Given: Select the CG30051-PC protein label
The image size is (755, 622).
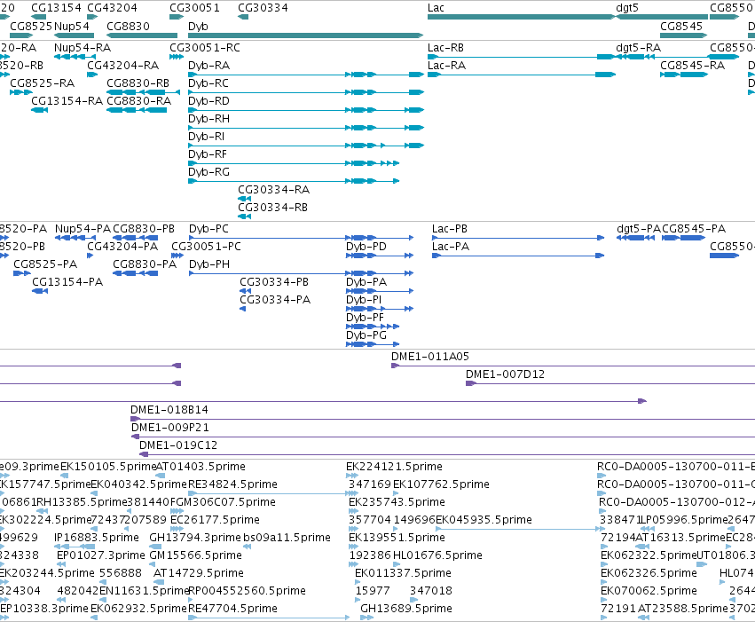Looking at the screenshot, I should (x=206, y=247).
